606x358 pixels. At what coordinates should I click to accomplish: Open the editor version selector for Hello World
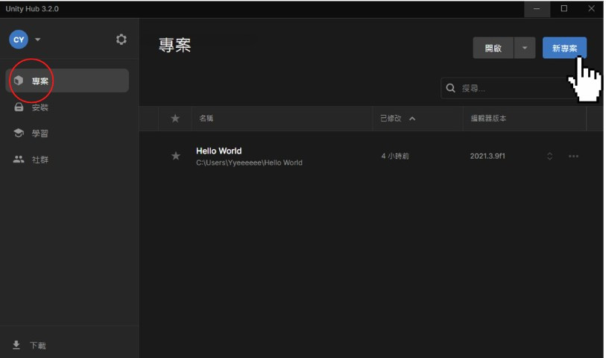[x=549, y=156]
